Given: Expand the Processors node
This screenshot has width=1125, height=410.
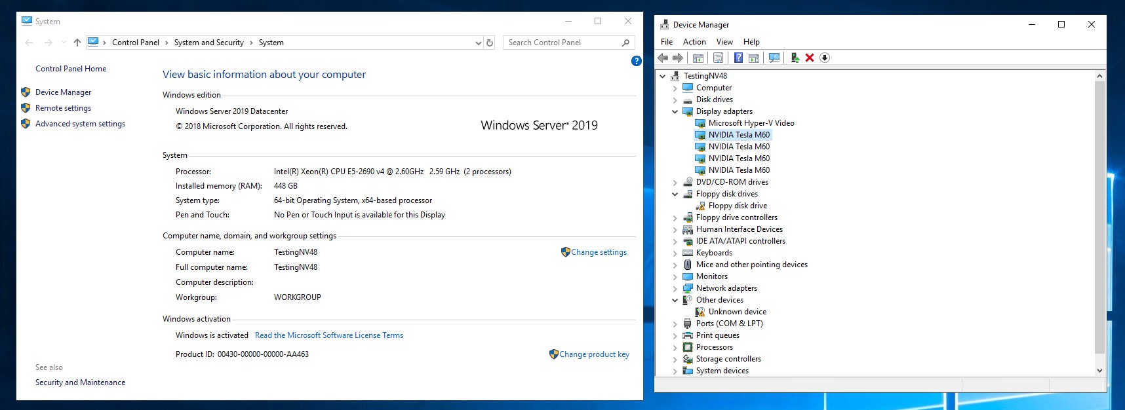Looking at the screenshot, I should (x=675, y=348).
